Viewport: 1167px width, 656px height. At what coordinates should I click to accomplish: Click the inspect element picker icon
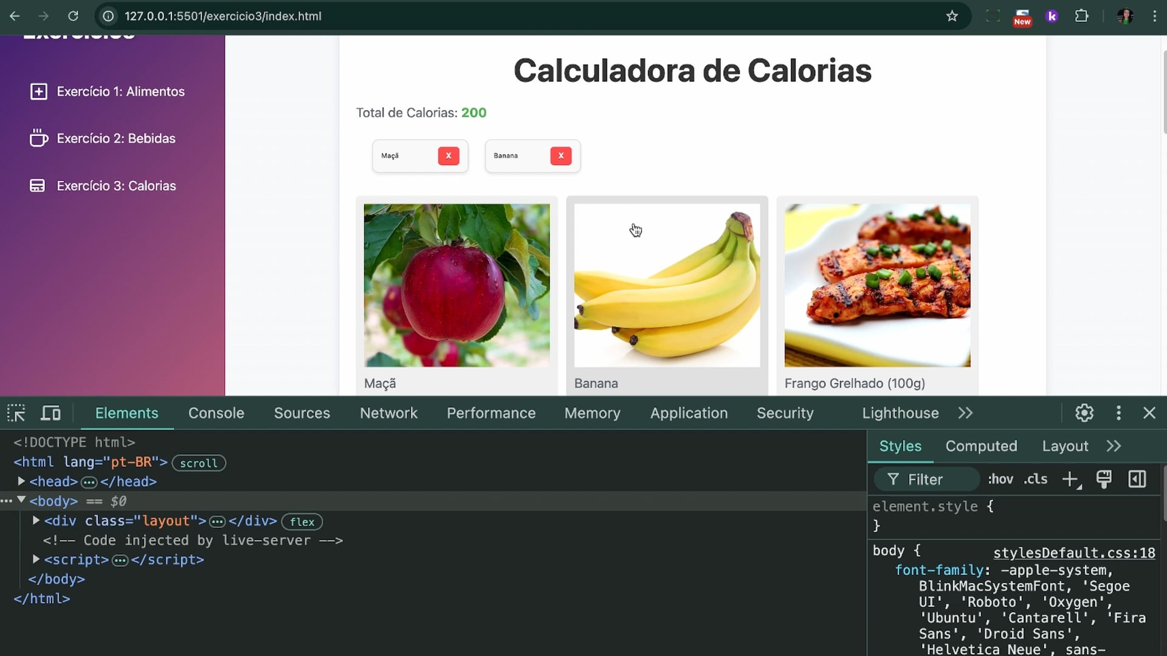click(16, 413)
